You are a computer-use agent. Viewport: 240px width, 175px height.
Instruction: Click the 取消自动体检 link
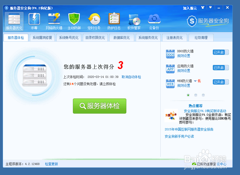131,77
